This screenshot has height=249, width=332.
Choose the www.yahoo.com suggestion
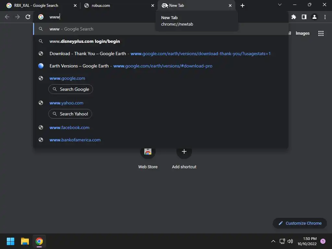(x=66, y=103)
